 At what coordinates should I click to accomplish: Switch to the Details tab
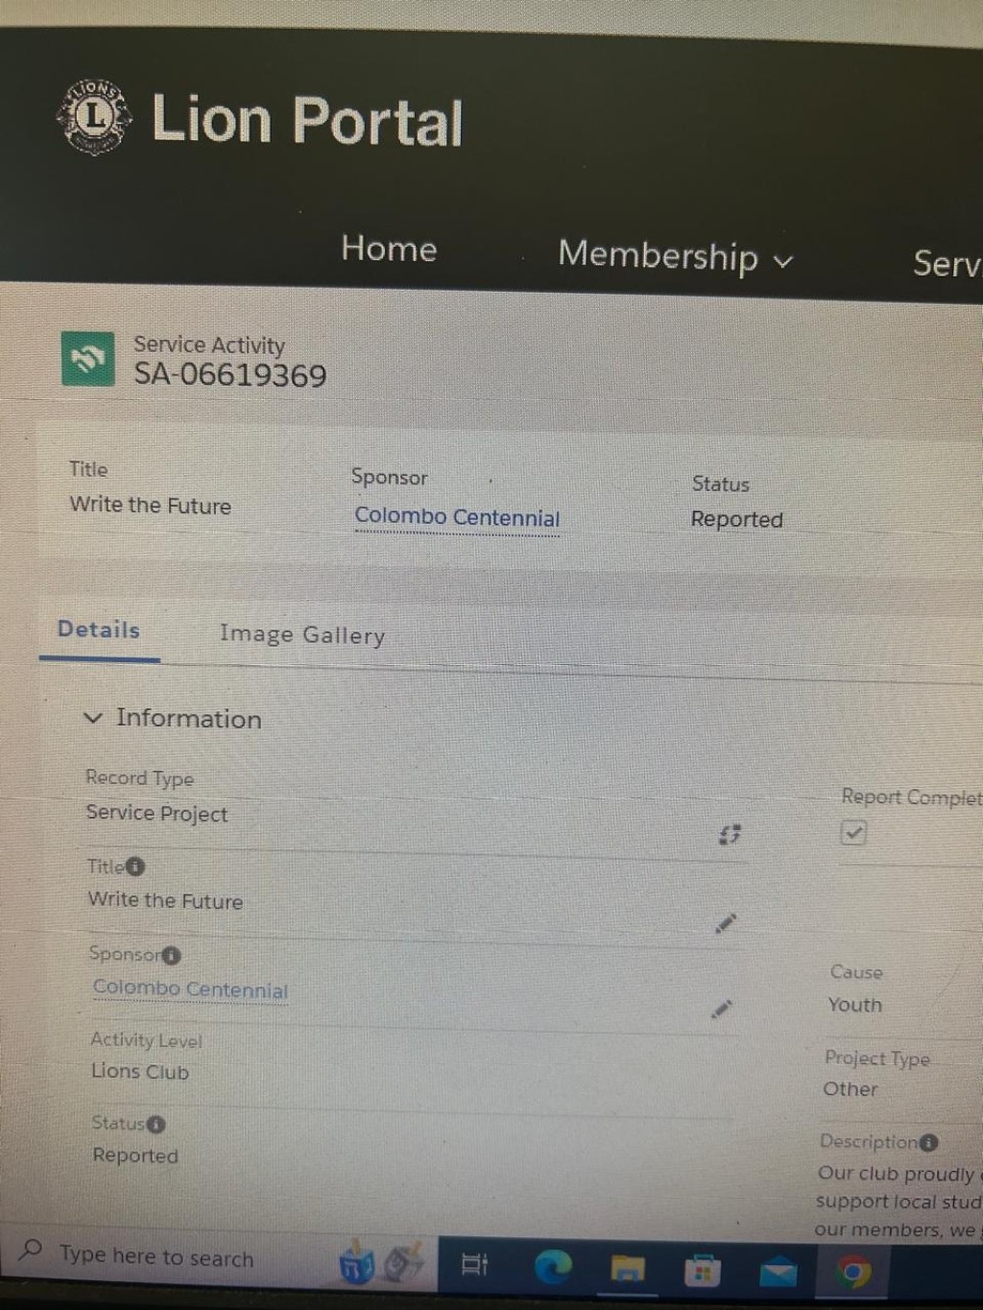[99, 630]
